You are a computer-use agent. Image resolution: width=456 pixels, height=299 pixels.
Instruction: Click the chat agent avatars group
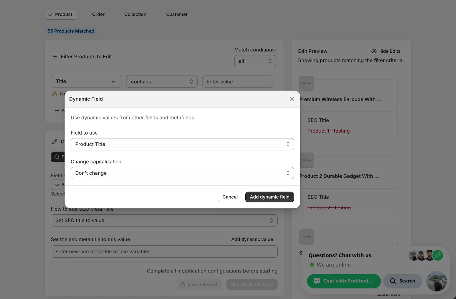(426, 255)
